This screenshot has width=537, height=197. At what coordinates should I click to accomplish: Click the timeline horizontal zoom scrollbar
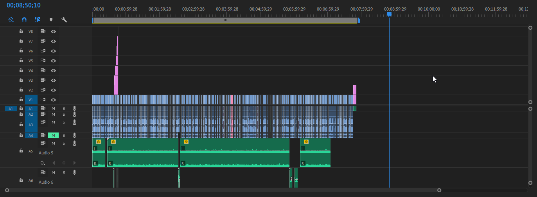pyautogui.click(x=223, y=190)
